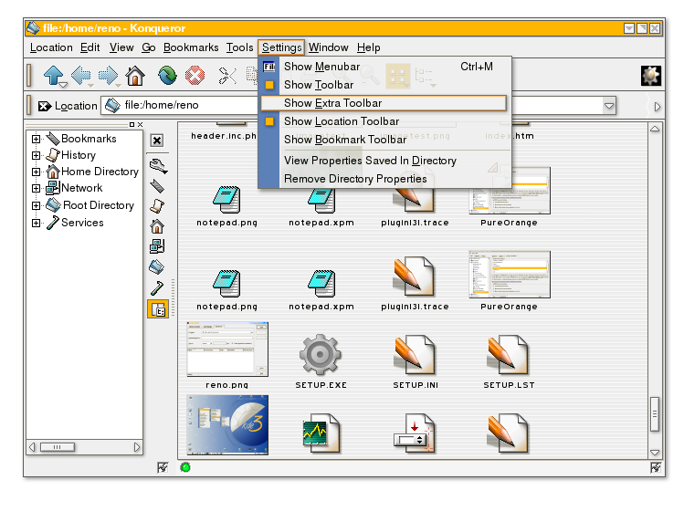Expand the Root Directory tree node
The width and height of the screenshot is (684, 511).
(37, 205)
